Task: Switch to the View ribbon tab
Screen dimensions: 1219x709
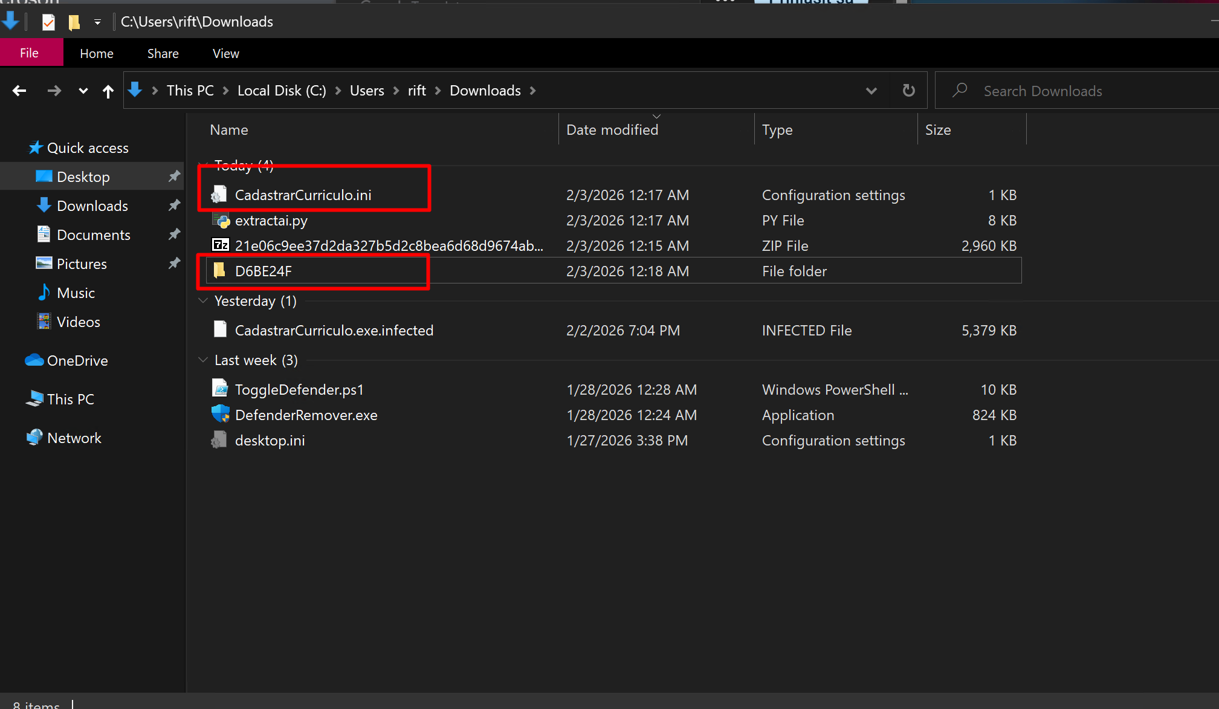Action: point(226,53)
